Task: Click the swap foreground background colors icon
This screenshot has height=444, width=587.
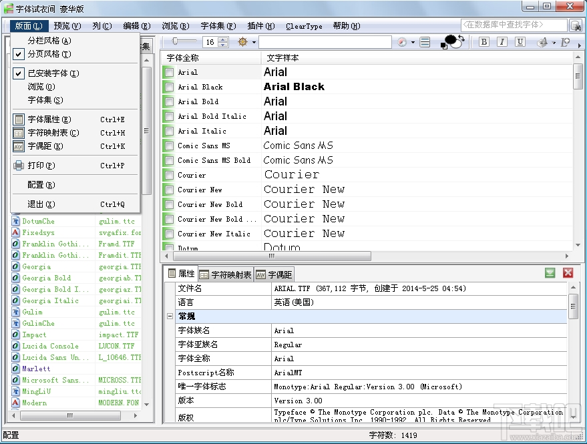Action: [x=461, y=38]
